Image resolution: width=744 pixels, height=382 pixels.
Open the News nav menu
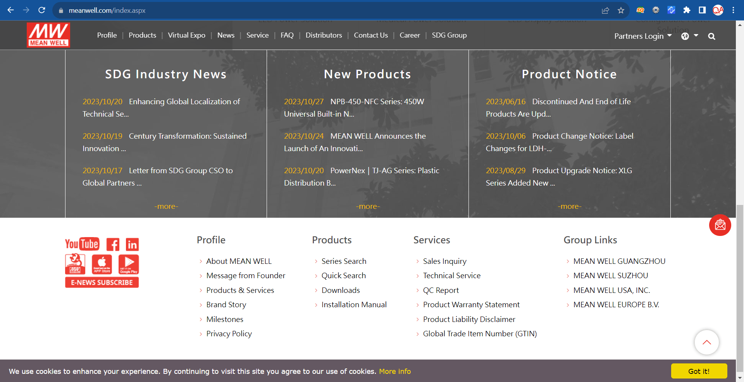[x=226, y=35]
